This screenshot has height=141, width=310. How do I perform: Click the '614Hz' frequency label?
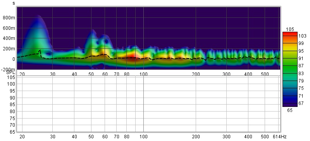[280, 137]
